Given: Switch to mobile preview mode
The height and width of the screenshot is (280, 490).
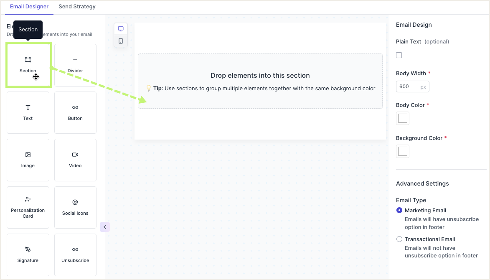Looking at the screenshot, I should 121,41.
